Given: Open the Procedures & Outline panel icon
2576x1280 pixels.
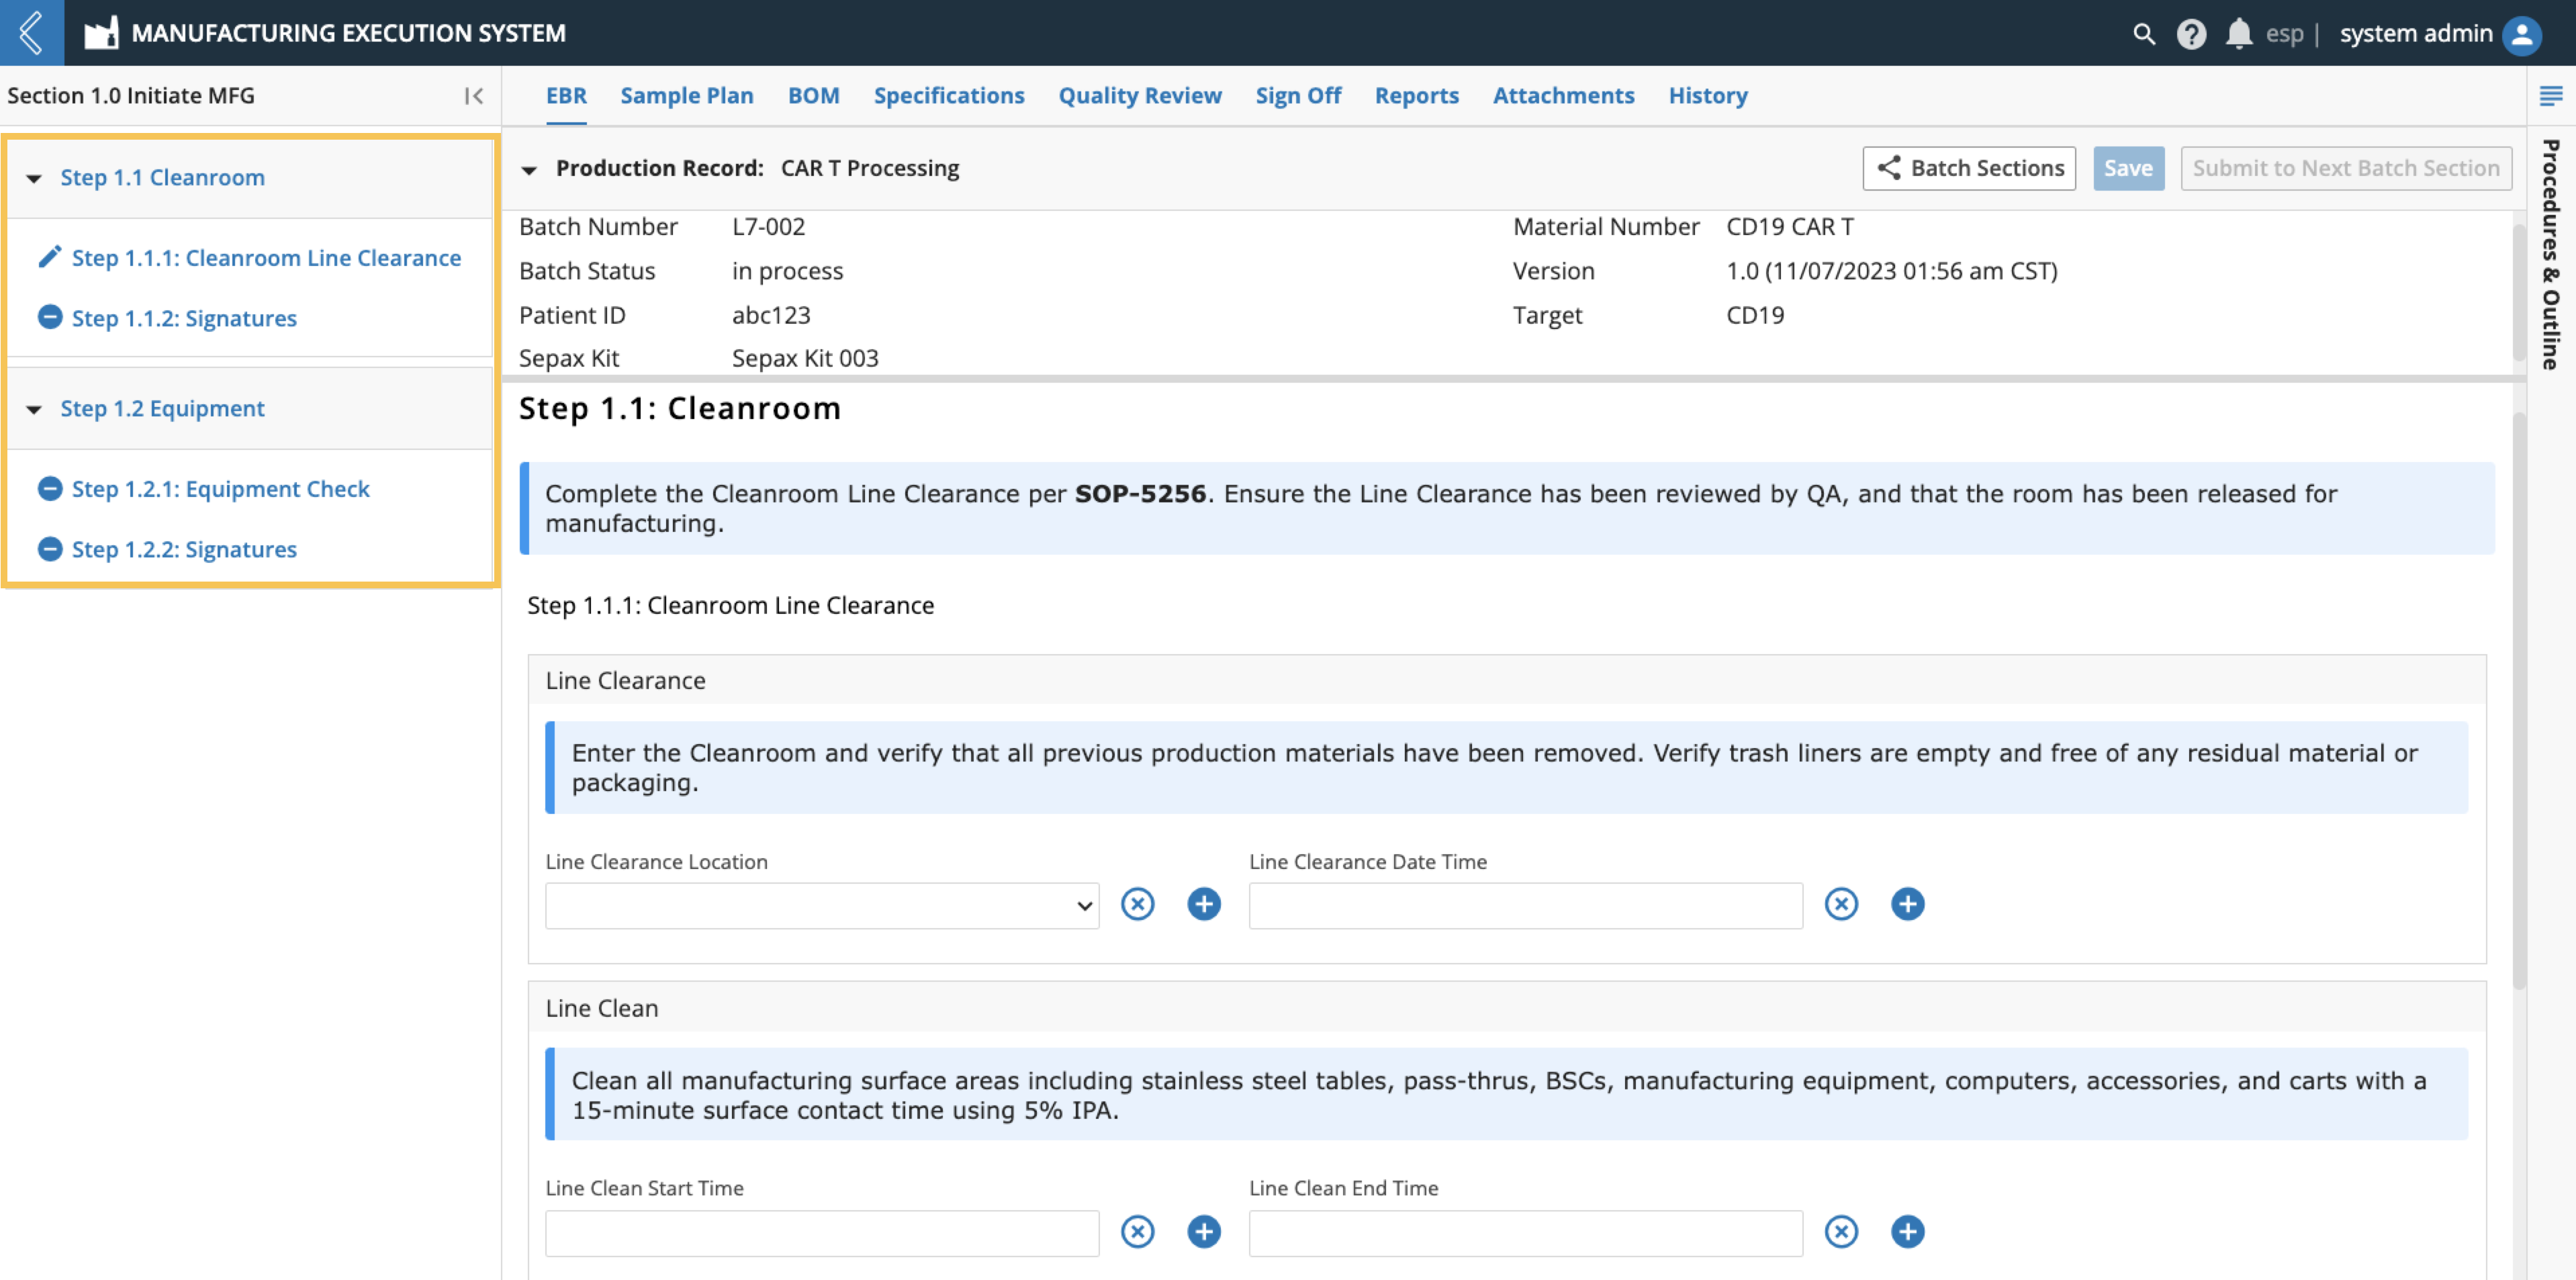Looking at the screenshot, I should [2551, 96].
